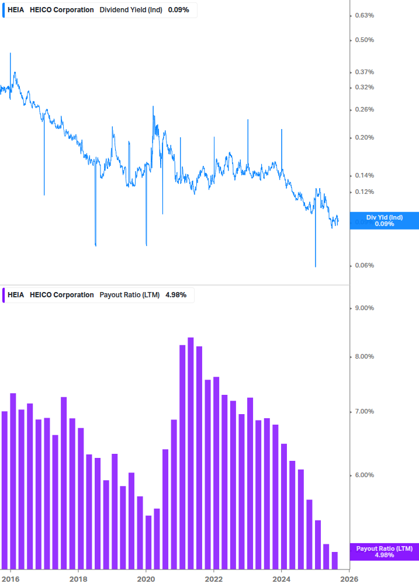This screenshot has height=587, width=419.
Task: Click the 9.00% tick on payout ratio axis
Action: pyautogui.click(x=364, y=308)
